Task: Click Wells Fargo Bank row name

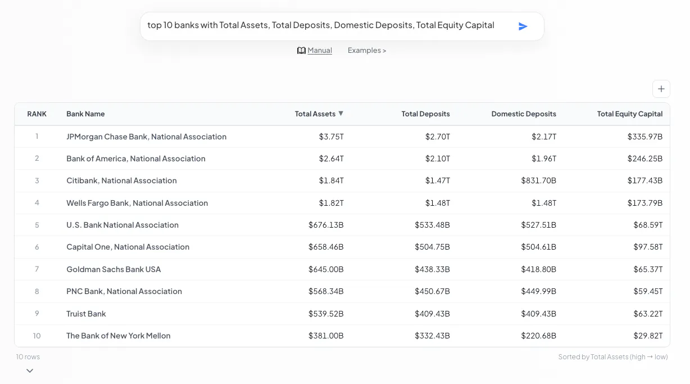Action: 137,203
